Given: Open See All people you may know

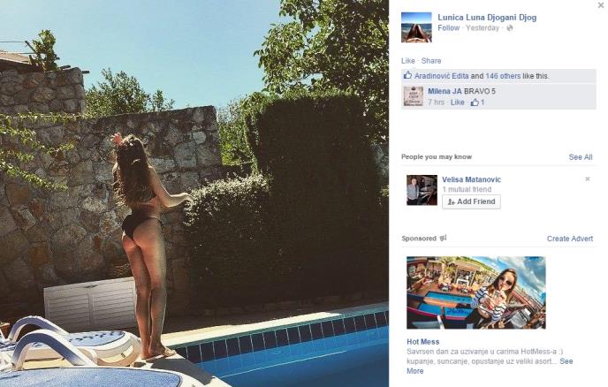Looking at the screenshot, I should tap(581, 157).
